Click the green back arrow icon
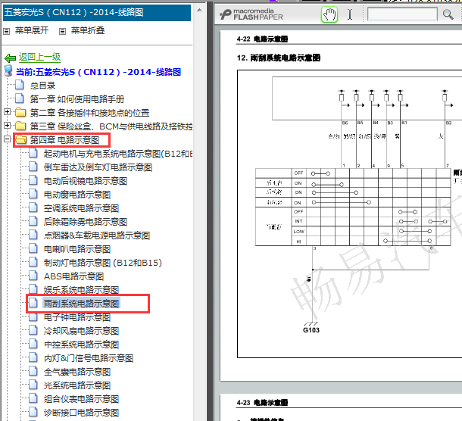This screenshot has width=462, height=421. [x=11, y=58]
